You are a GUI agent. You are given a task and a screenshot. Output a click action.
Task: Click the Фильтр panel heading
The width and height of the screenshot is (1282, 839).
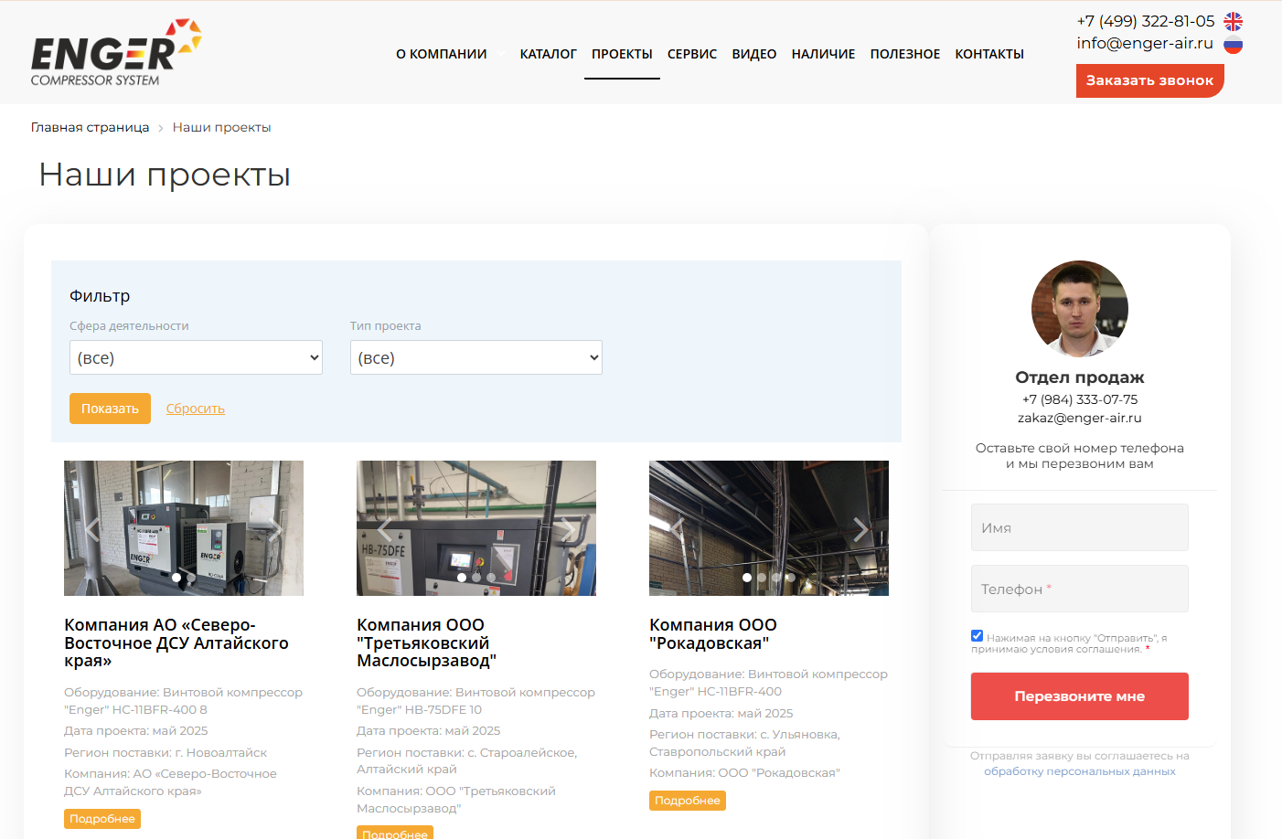pos(100,296)
